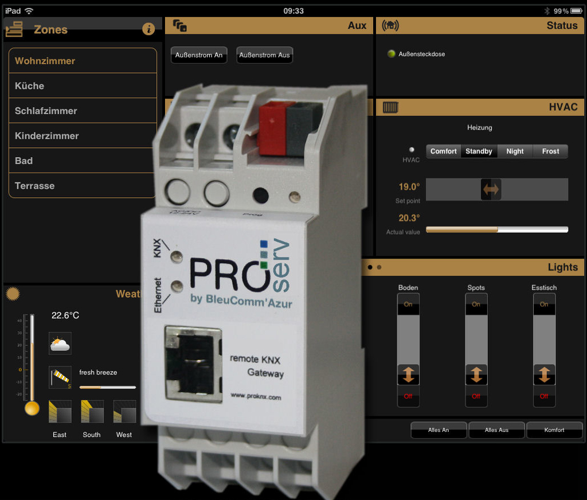Screen dimensions: 587x500
Task: Tap the HVAC radiator icon
Action: [x=390, y=107]
